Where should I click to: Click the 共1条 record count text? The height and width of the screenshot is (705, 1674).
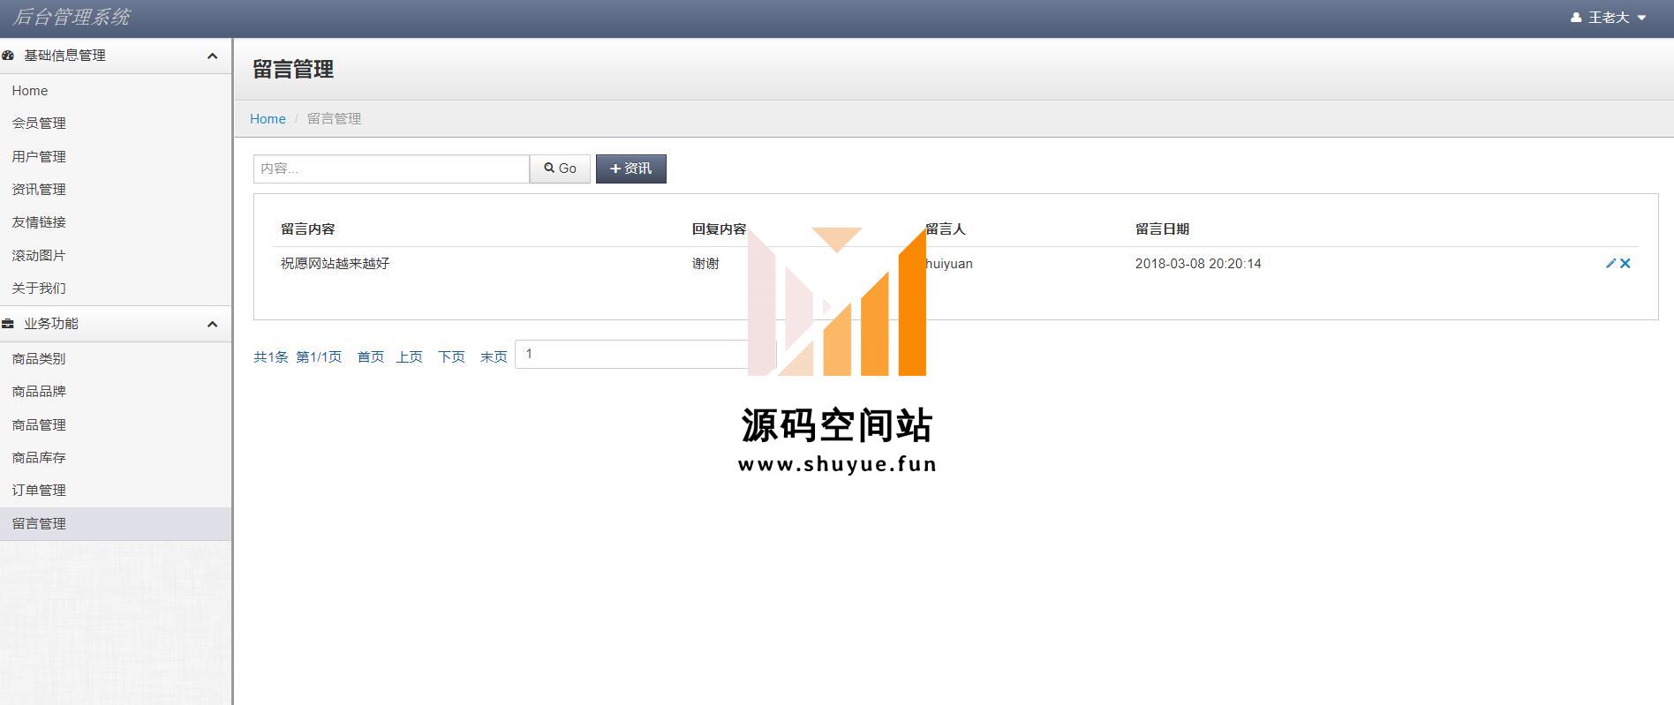pos(271,356)
